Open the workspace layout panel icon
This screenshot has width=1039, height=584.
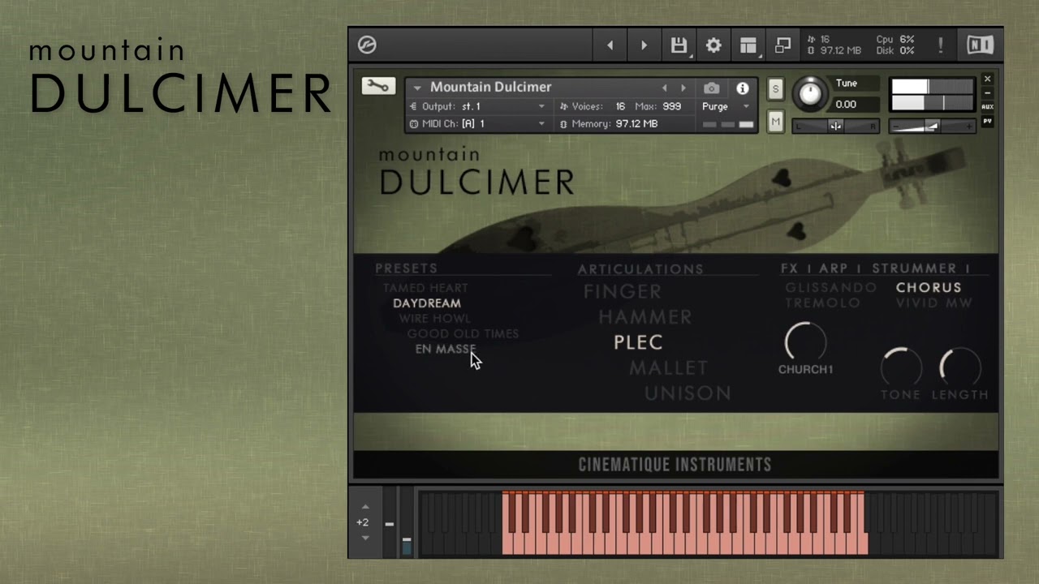click(x=748, y=45)
